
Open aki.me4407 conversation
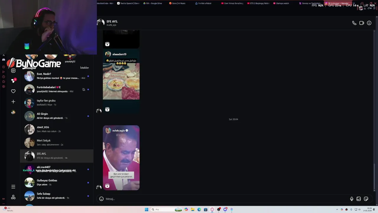(x=57, y=169)
